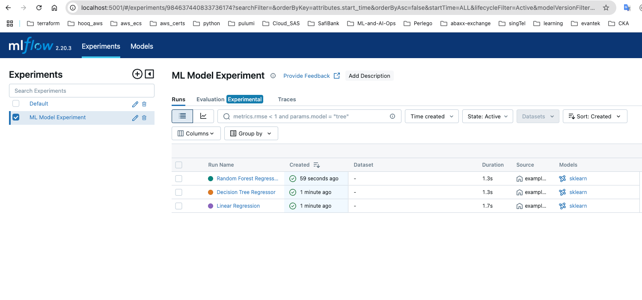Open the Models top navigation tab
Viewport: 642px width, 300px height.
142,46
